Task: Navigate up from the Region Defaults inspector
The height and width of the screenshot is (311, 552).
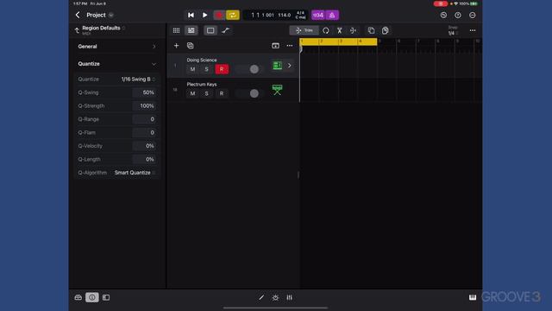Action: click(x=77, y=30)
